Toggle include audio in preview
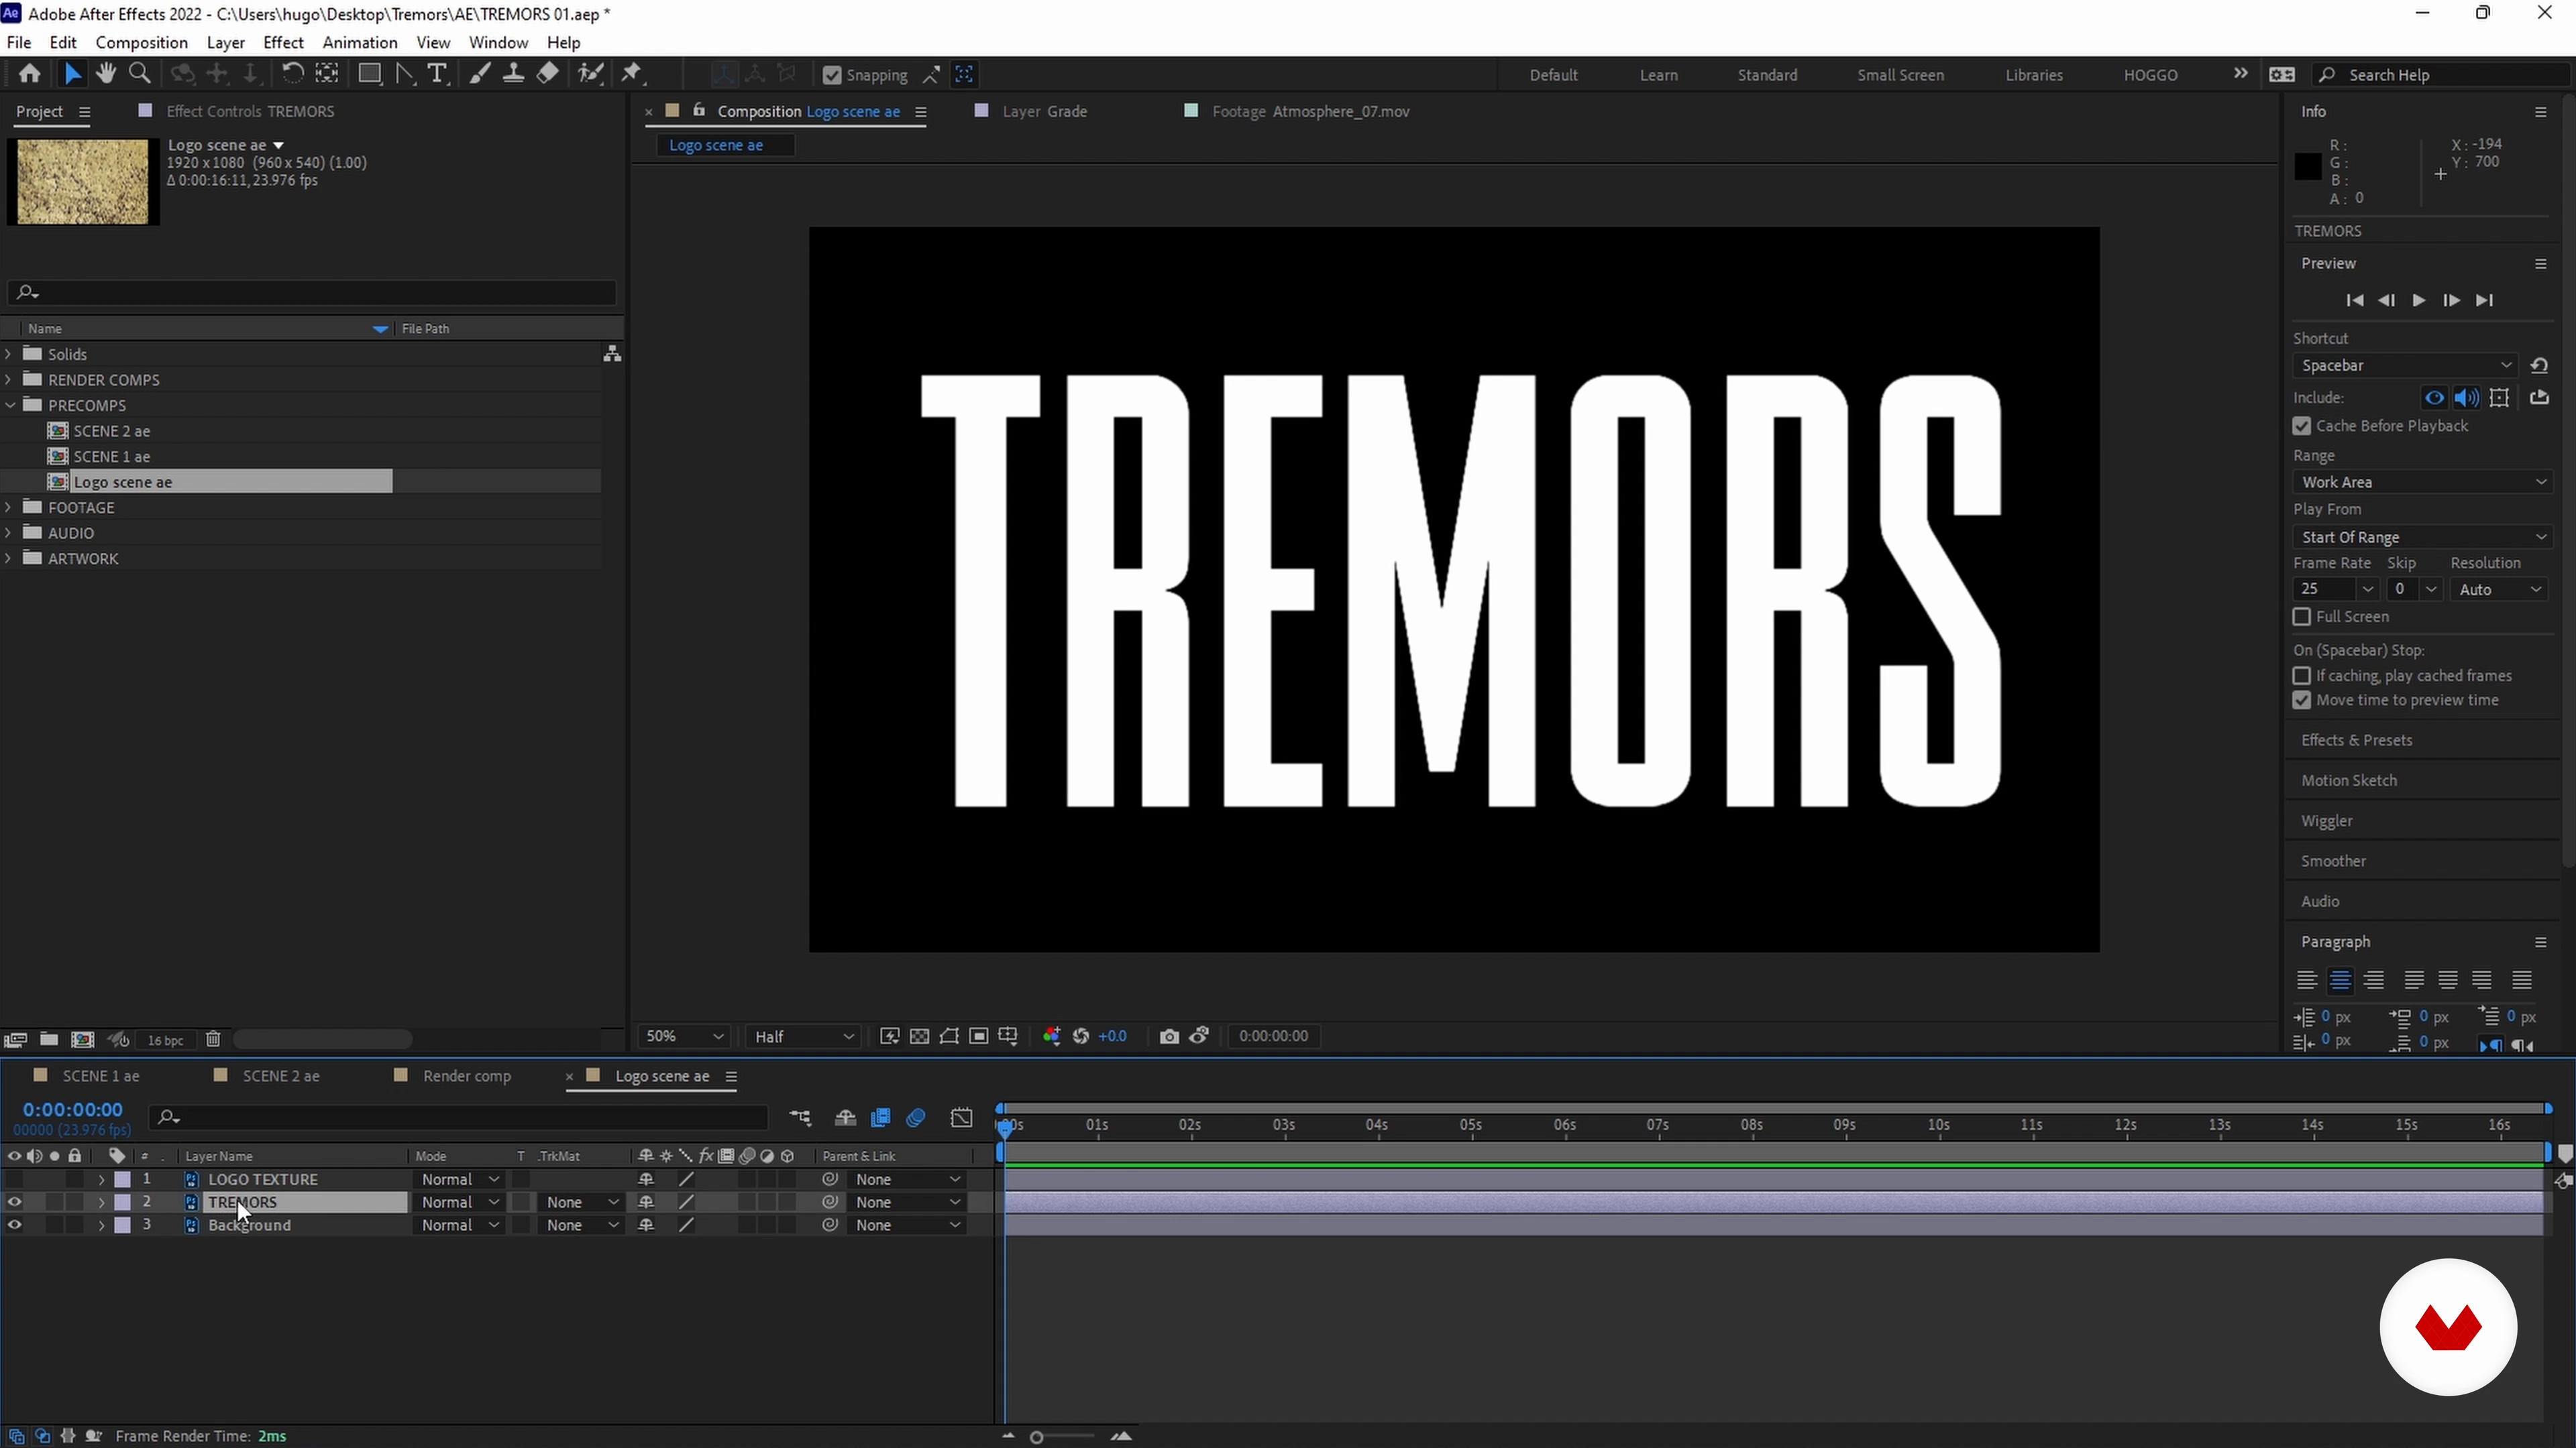2576x1448 pixels. (2466, 398)
